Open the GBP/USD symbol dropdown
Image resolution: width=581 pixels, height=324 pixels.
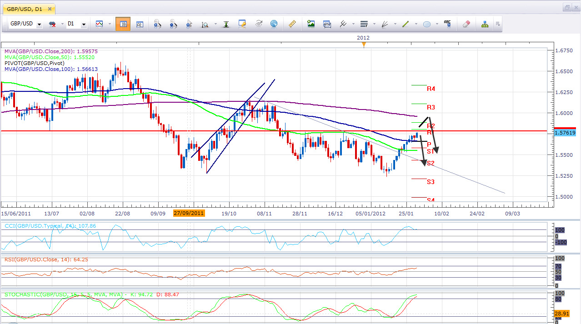point(39,24)
